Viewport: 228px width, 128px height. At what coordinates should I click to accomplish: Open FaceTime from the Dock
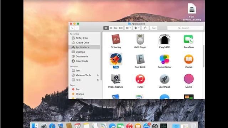point(121,126)
